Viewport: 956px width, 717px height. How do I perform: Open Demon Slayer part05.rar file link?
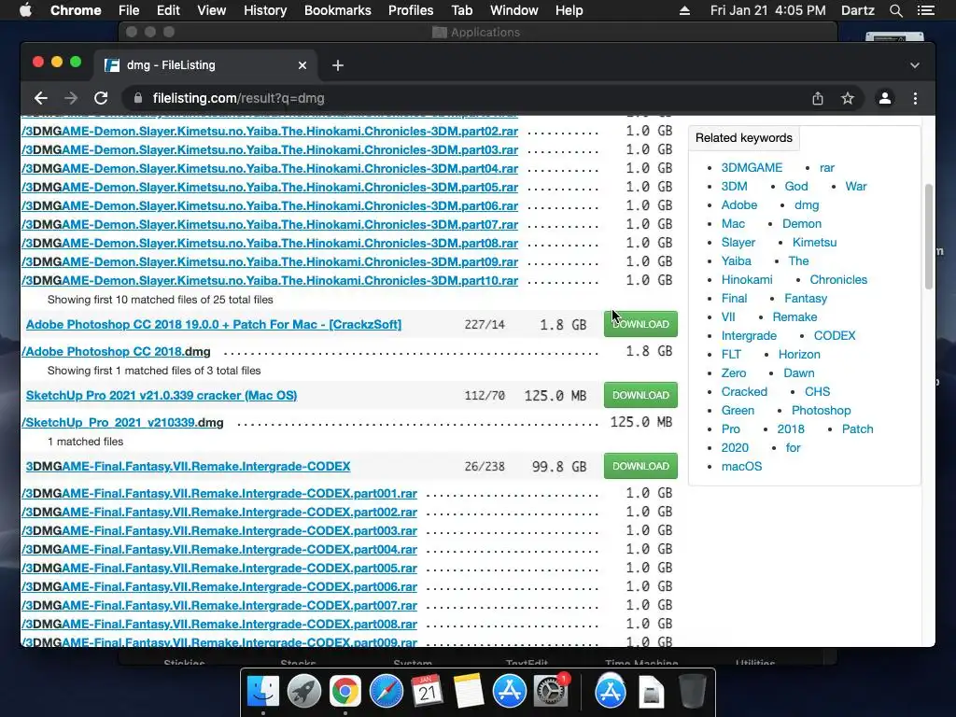(x=270, y=187)
